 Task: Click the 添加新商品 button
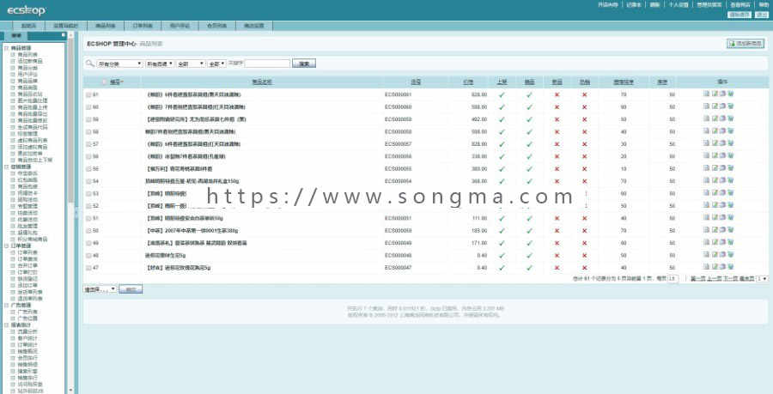point(746,44)
